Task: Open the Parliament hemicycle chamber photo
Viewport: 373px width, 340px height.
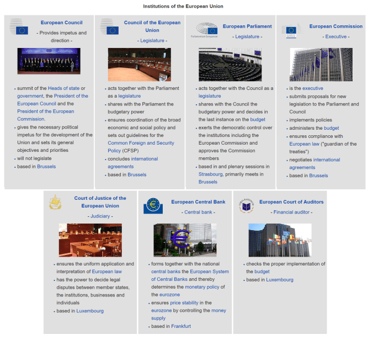Action: pyautogui.click(x=230, y=64)
